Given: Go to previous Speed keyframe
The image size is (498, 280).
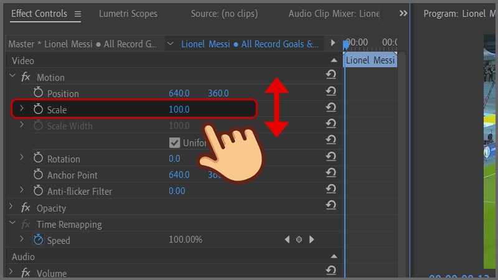Looking at the screenshot, I should click(x=287, y=240).
